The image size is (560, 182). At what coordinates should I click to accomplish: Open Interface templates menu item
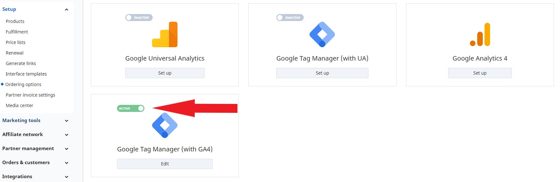[x=26, y=74]
